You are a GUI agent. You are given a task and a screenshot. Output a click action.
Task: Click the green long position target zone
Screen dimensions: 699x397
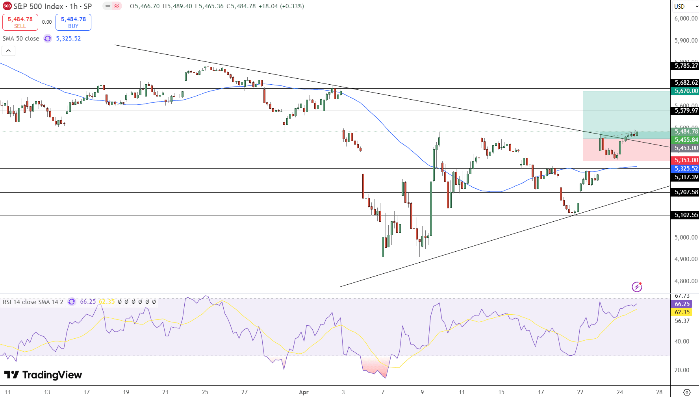626,114
